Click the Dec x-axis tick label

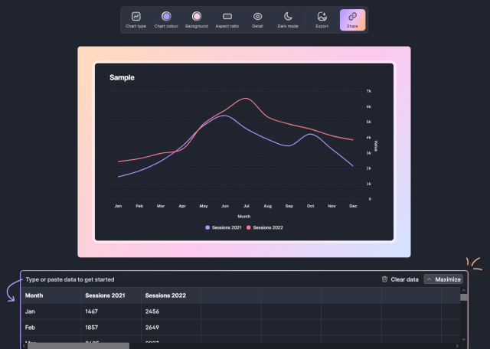[353, 206]
